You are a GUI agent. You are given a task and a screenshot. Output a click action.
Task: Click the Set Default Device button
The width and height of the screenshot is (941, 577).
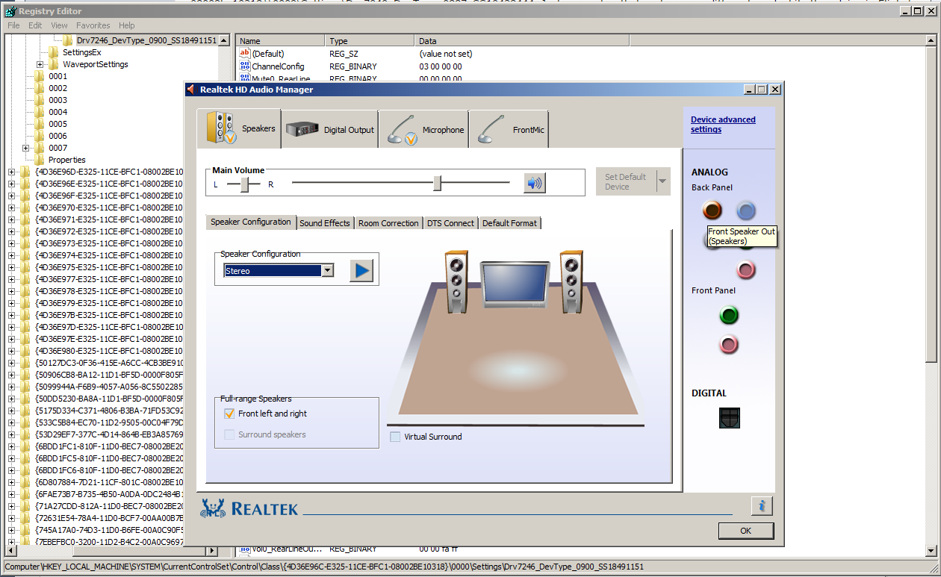626,181
